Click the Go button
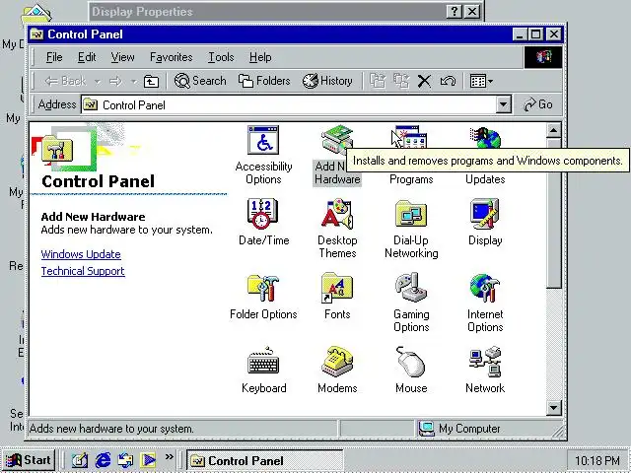 click(x=538, y=104)
